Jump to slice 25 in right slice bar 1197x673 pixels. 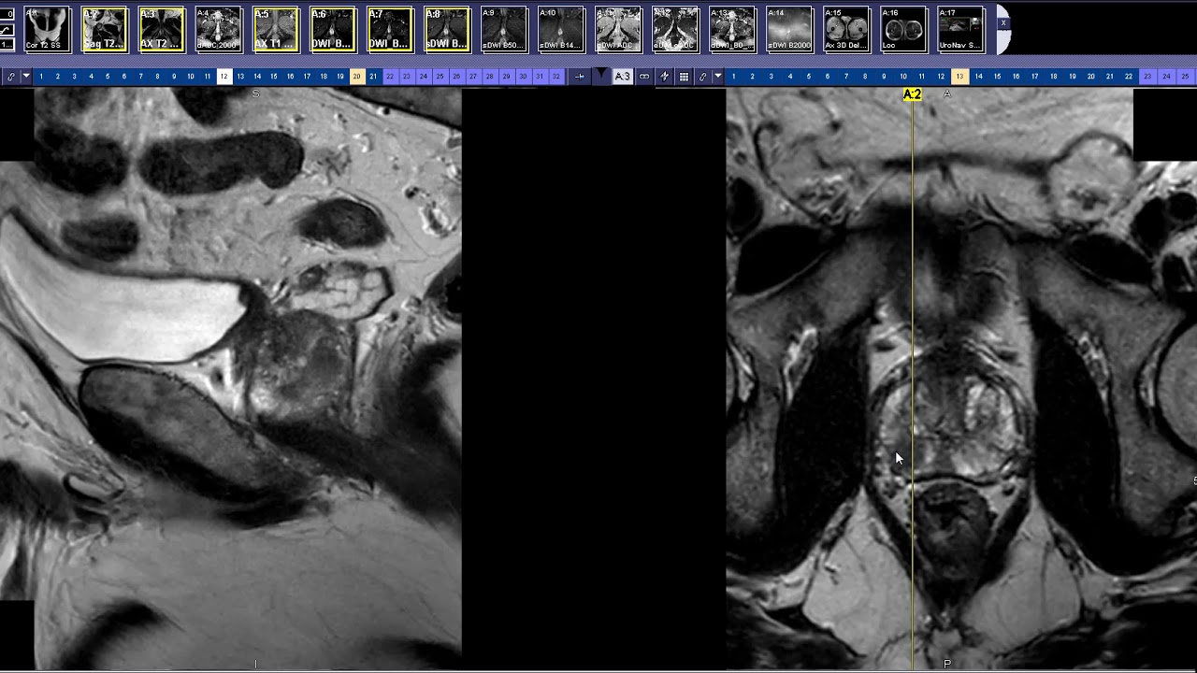[x=1185, y=77]
